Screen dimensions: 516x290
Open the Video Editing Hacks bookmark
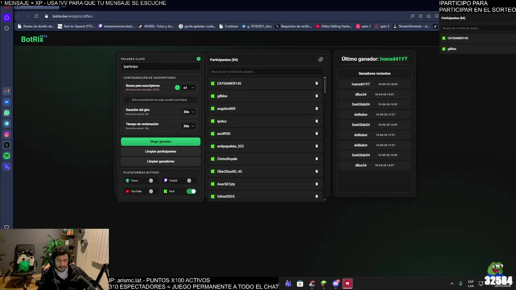(334, 26)
